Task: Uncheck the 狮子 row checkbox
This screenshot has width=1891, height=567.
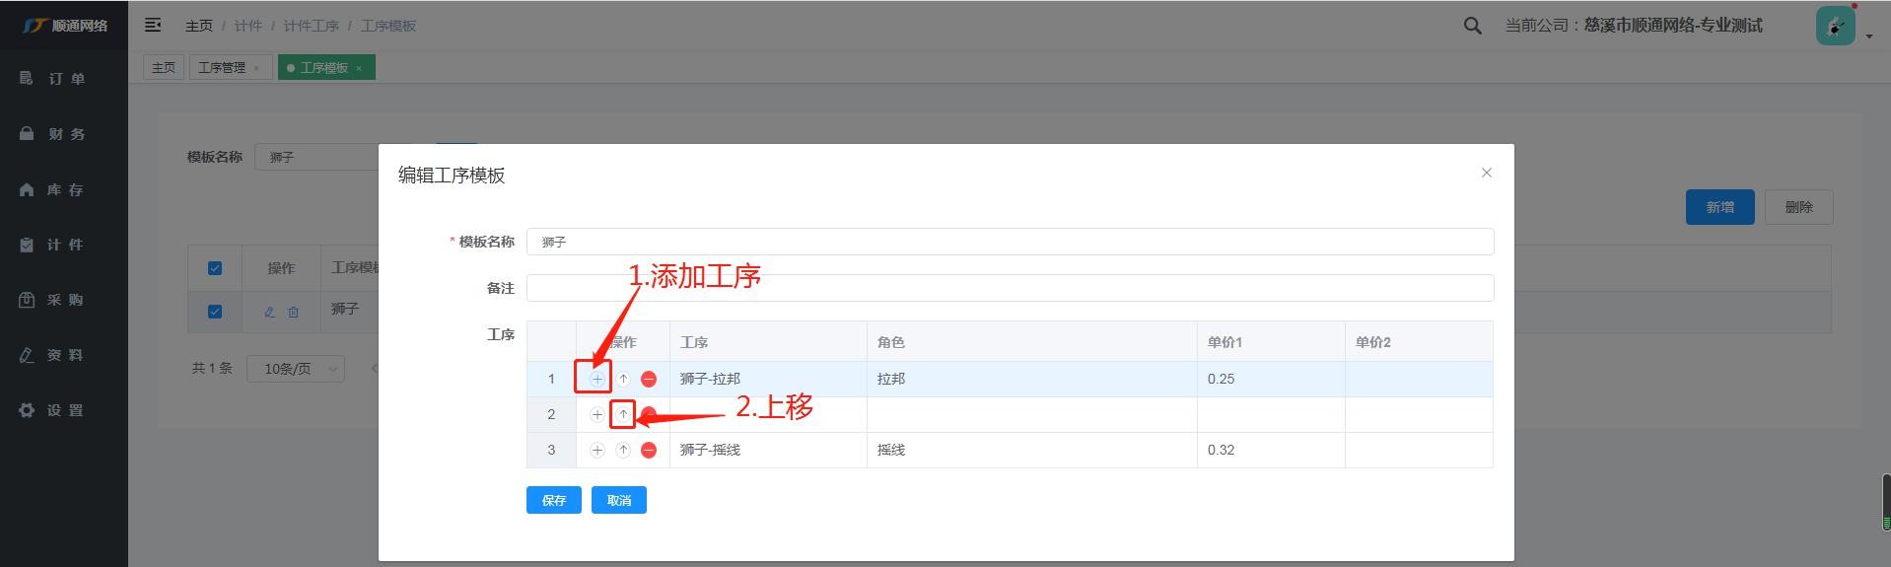Action: click(215, 312)
